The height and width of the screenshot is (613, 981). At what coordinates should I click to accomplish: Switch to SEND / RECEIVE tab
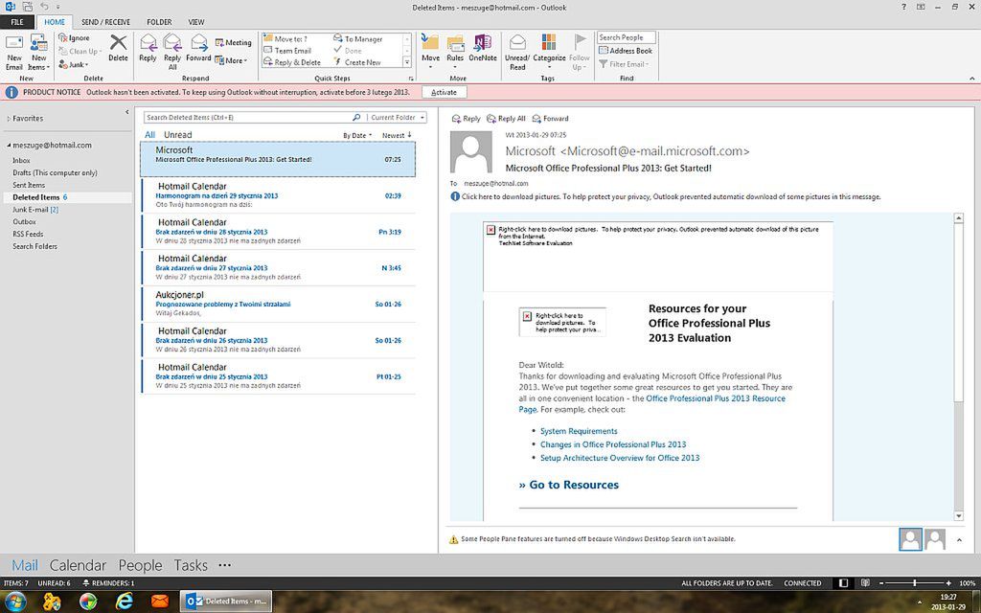point(105,22)
